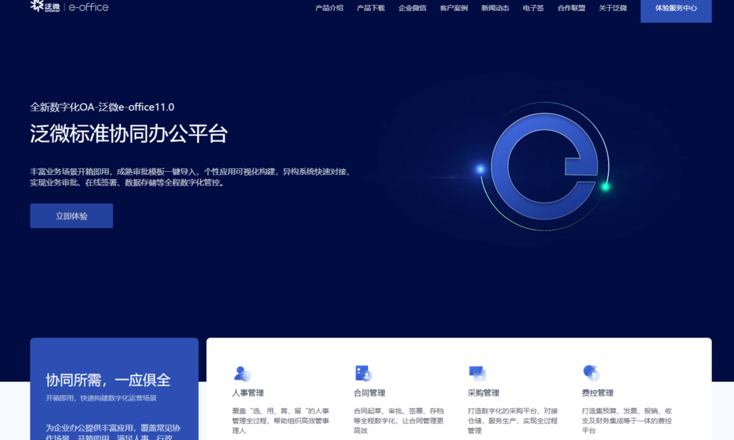Viewport: 734px width, 440px height.
Task: Open 关于泛微 navigation item
Action: [x=613, y=8]
